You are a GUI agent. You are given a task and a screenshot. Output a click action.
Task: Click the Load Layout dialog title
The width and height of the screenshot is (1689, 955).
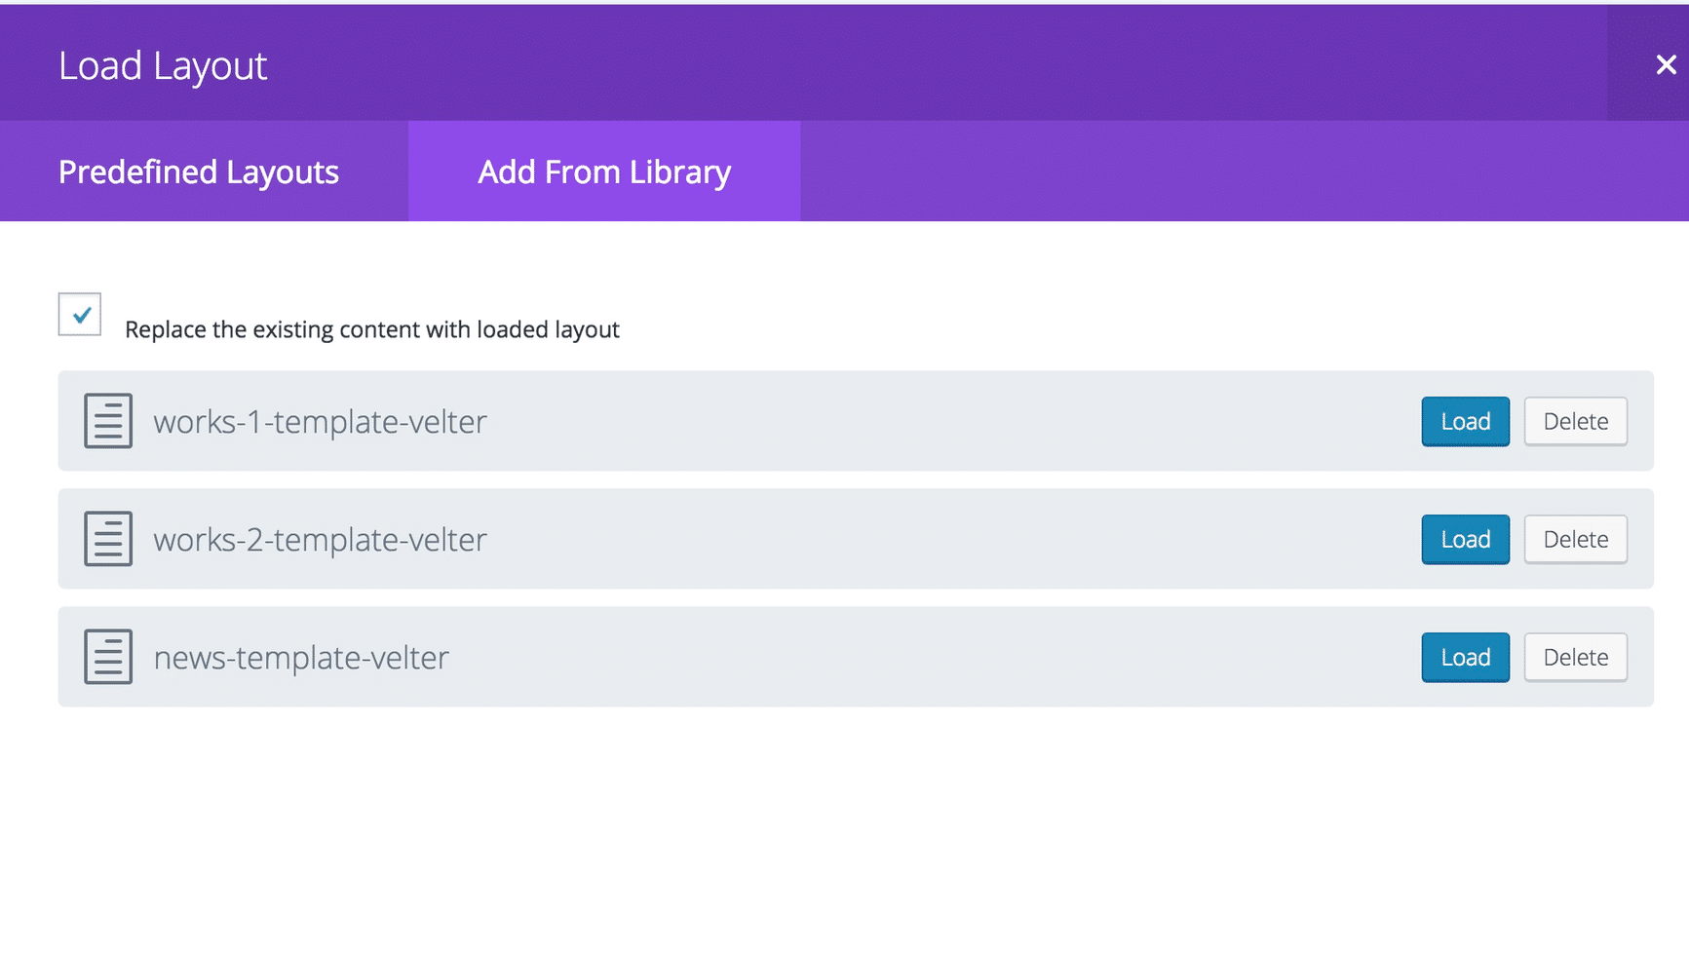[163, 65]
